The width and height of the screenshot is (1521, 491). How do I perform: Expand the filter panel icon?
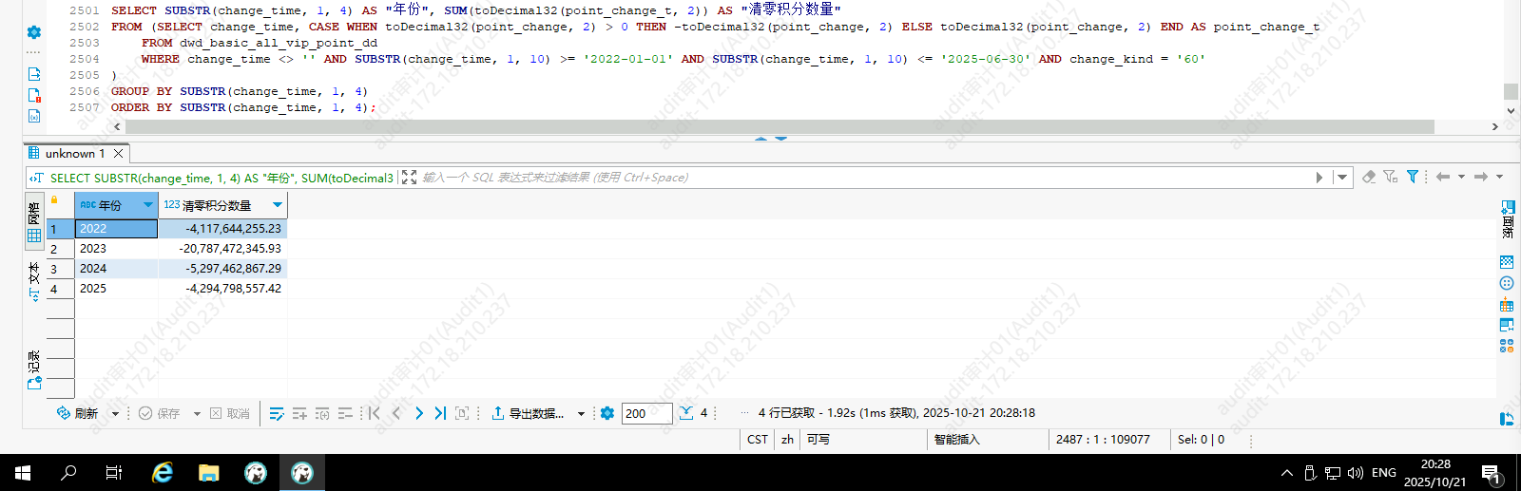(409, 178)
